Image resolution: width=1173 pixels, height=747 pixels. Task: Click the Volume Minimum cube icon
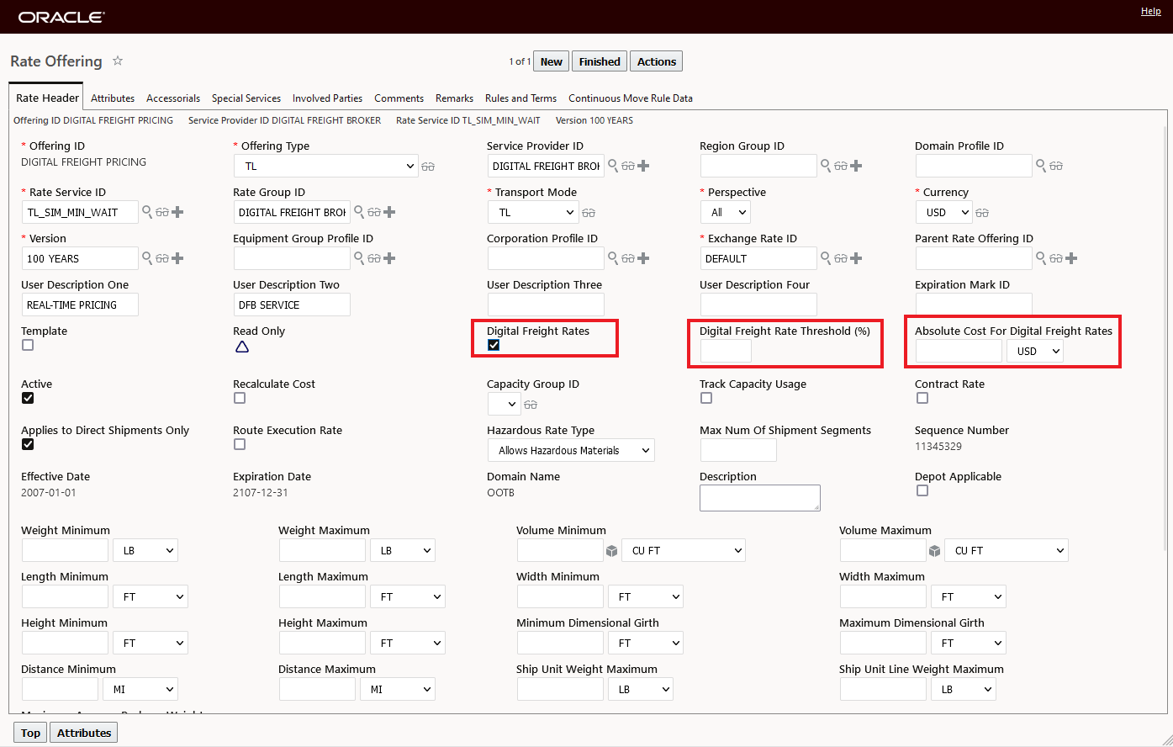click(x=611, y=551)
